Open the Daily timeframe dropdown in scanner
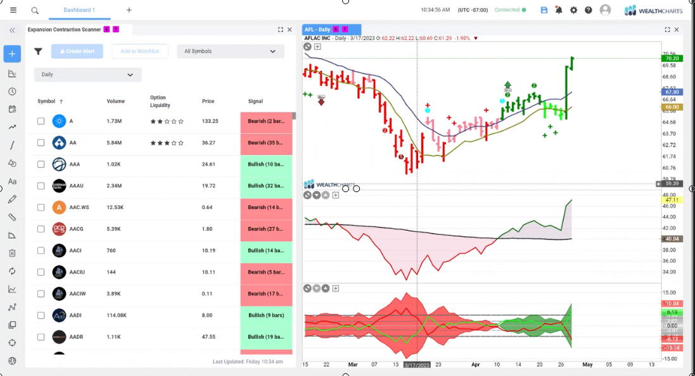This screenshot has width=695, height=376. pos(88,75)
